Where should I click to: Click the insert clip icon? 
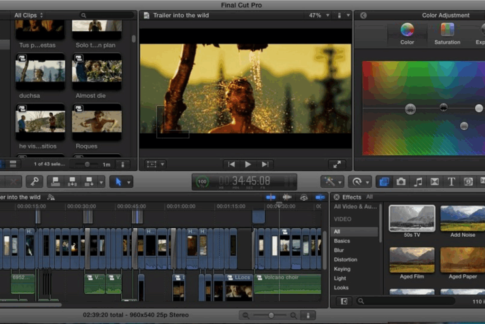tap(72, 182)
